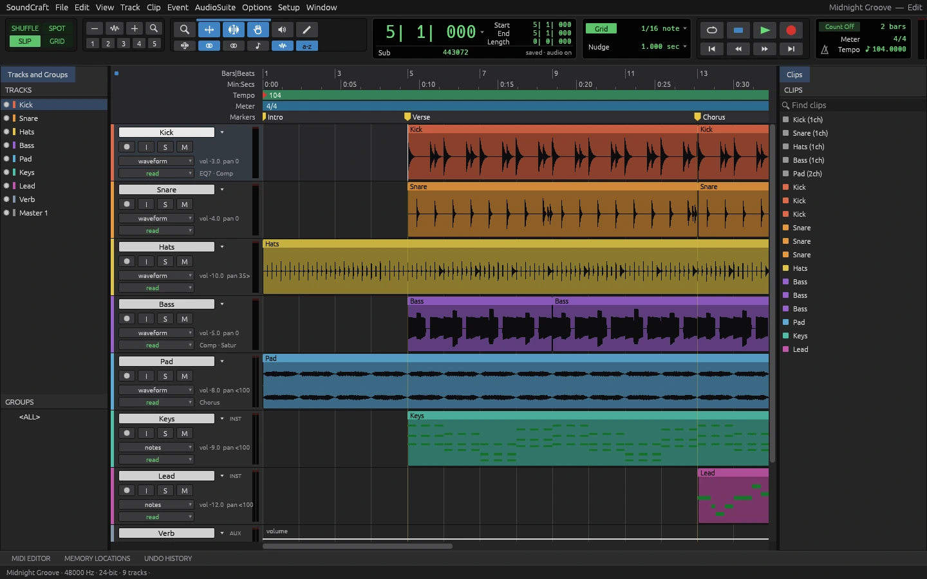Click the red Record transport button
This screenshot has height=579, width=927.
pyautogui.click(x=791, y=30)
